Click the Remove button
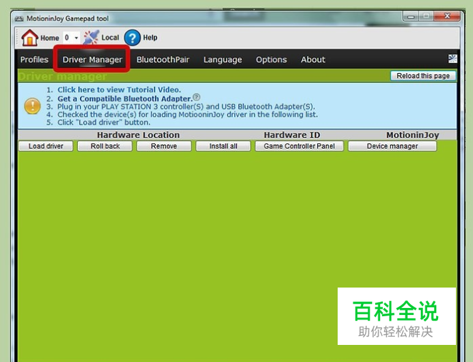 click(164, 146)
